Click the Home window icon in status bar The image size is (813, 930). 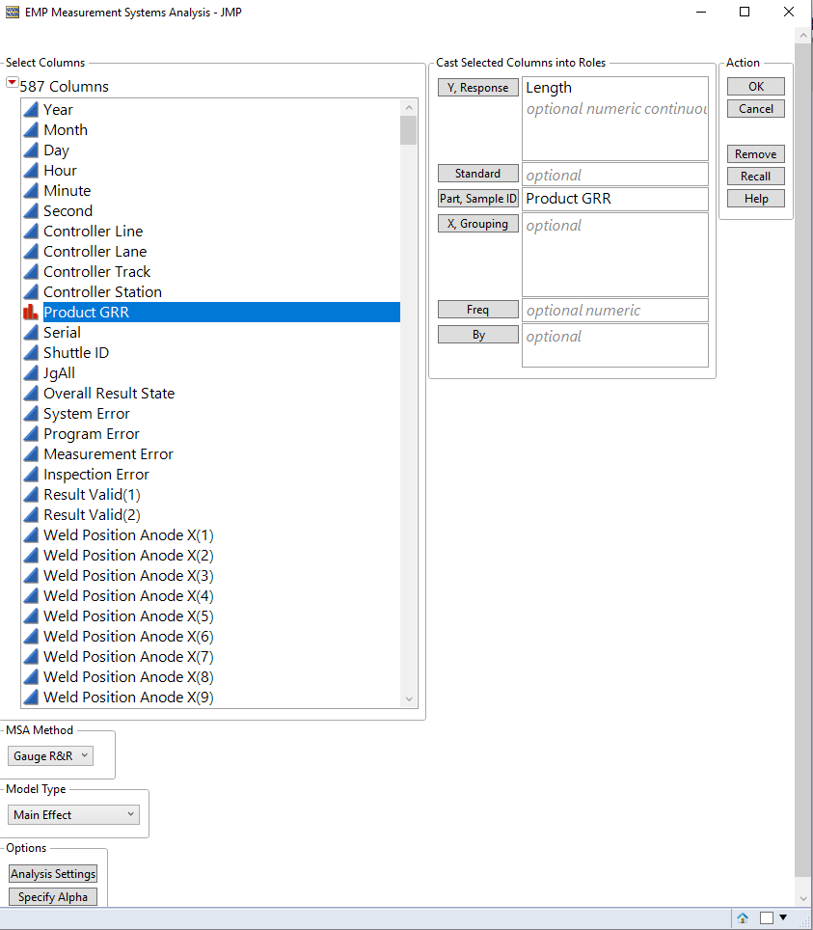pos(743,918)
